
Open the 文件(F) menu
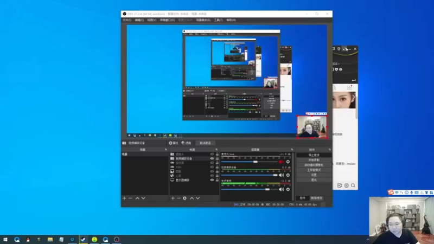tap(127, 20)
